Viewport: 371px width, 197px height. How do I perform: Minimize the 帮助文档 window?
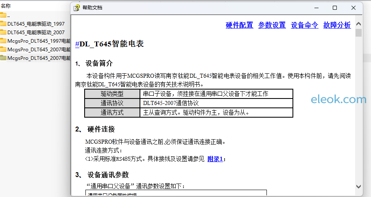pyautogui.click(x=316, y=8)
